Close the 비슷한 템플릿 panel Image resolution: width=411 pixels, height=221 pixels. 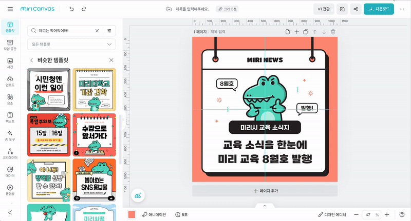pos(111,60)
